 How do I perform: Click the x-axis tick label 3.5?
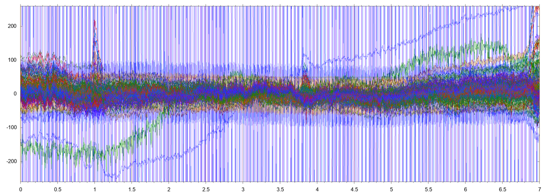(280, 189)
